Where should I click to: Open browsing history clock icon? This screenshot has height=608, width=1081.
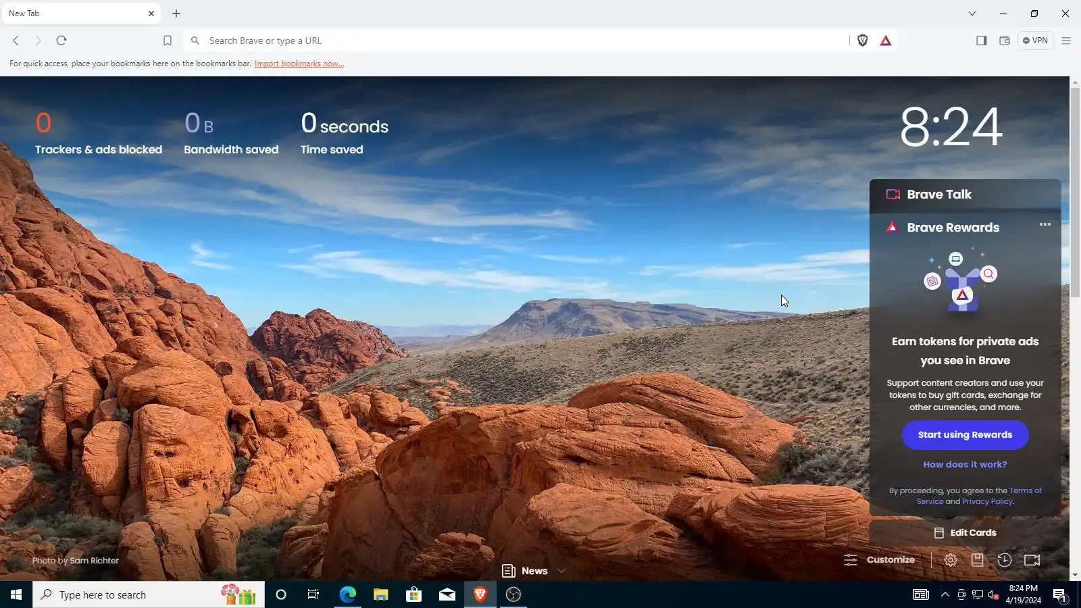point(1005,560)
